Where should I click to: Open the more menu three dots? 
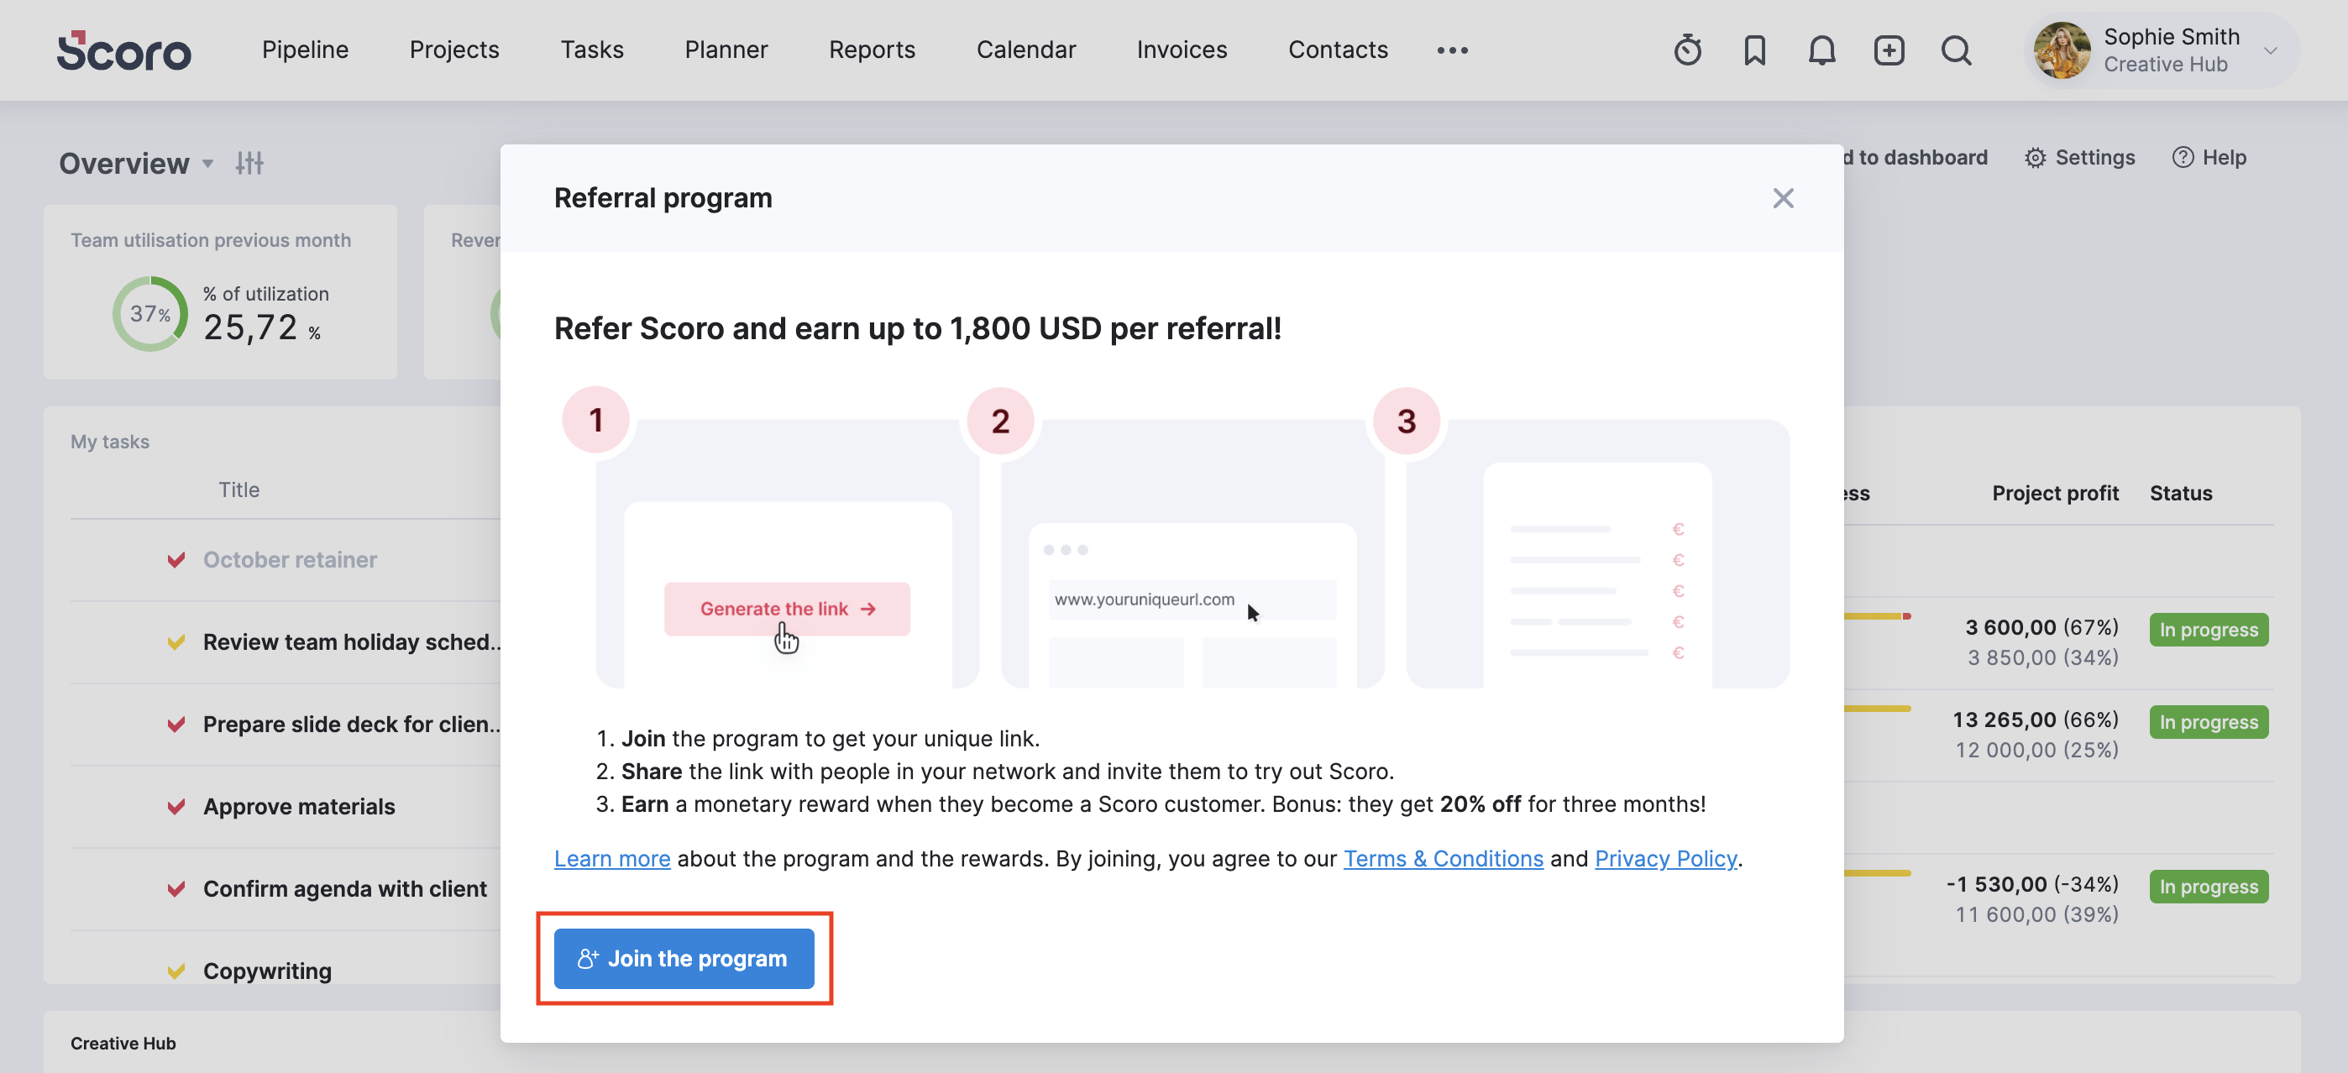click(1452, 50)
